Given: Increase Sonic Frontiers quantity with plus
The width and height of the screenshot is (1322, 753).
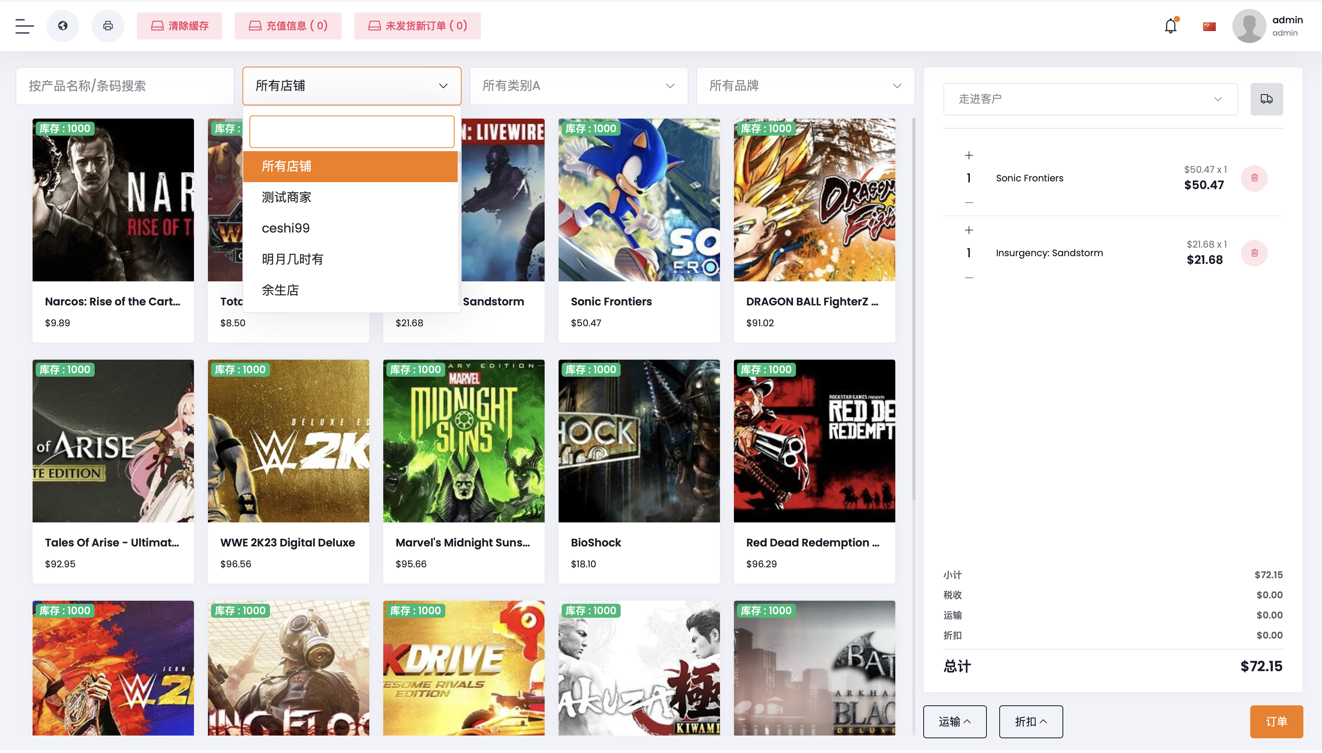Looking at the screenshot, I should tap(969, 155).
